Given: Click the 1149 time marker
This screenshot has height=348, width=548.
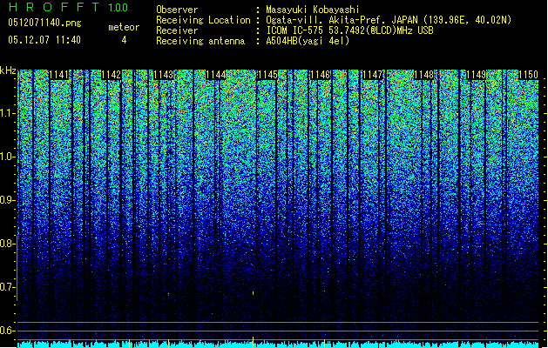Looking at the screenshot, I should coord(476,75).
